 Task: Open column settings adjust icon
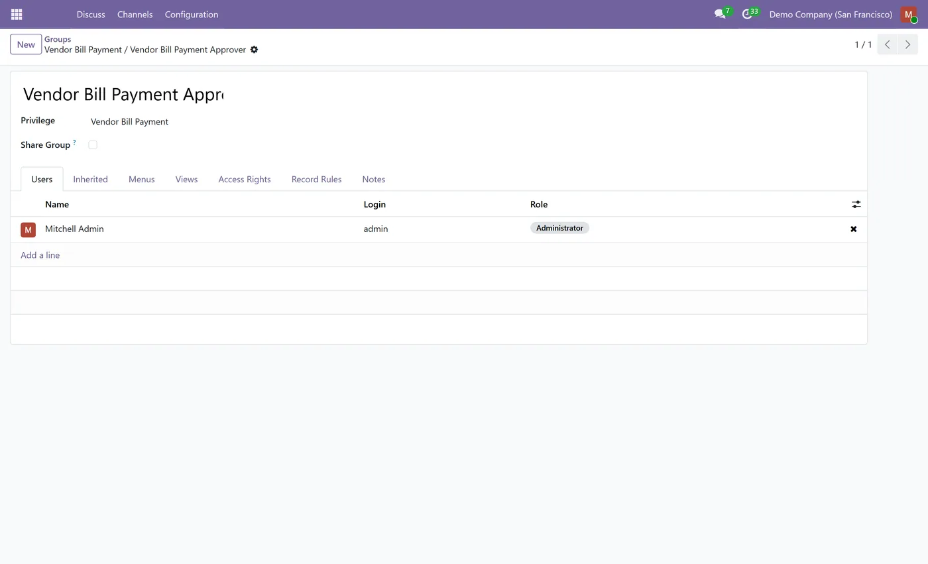(x=856, y=204)
